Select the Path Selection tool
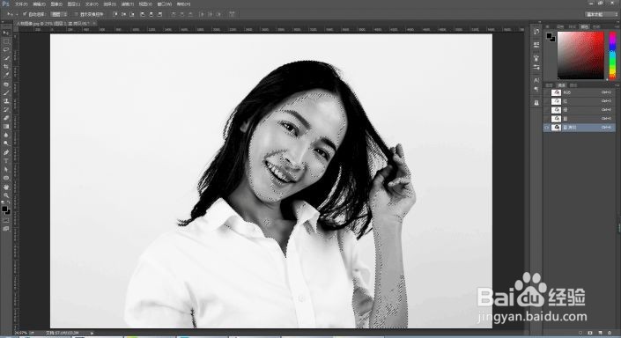 6,169
